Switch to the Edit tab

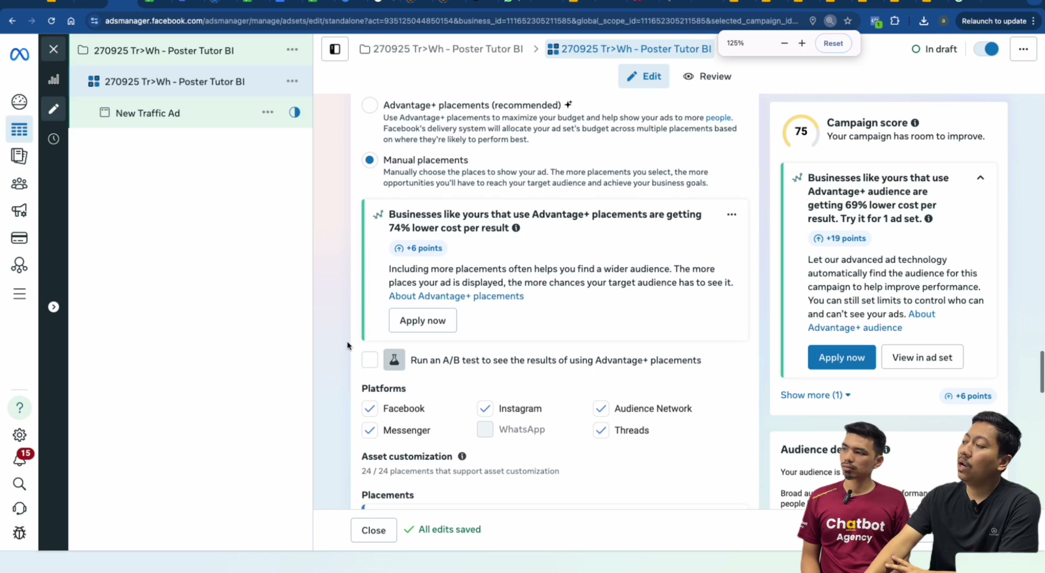pos(644,76)
